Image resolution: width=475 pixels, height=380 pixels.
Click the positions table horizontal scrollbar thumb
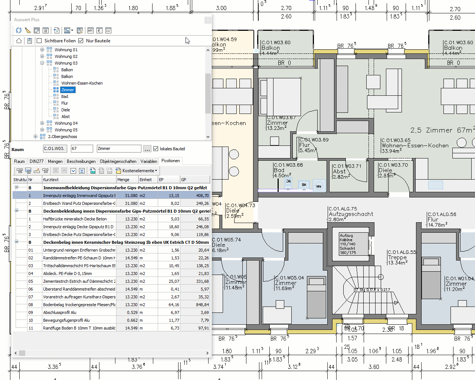(x=22, y=353)
